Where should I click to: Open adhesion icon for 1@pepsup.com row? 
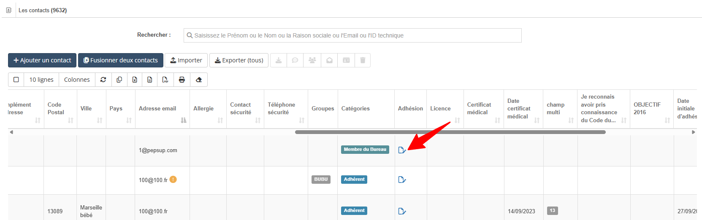click(402, 150)
